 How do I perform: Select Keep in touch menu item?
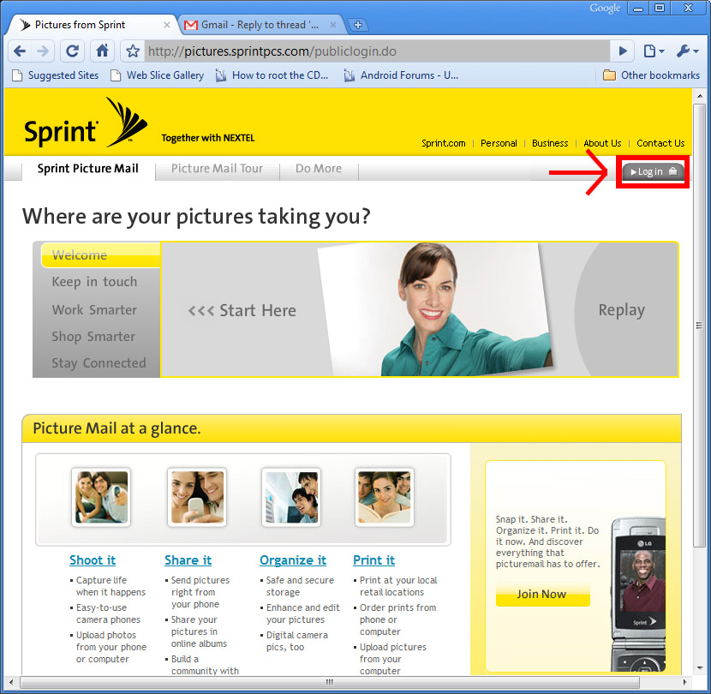[94, 282]
